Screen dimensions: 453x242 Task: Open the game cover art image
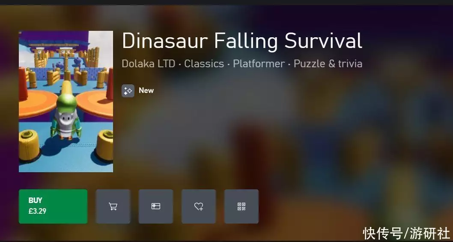pos(66,102)
